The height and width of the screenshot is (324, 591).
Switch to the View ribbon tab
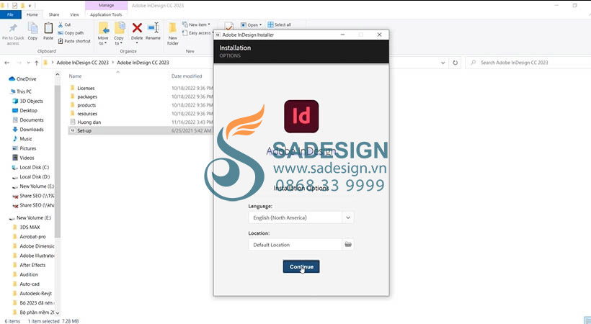coord(75,14)
